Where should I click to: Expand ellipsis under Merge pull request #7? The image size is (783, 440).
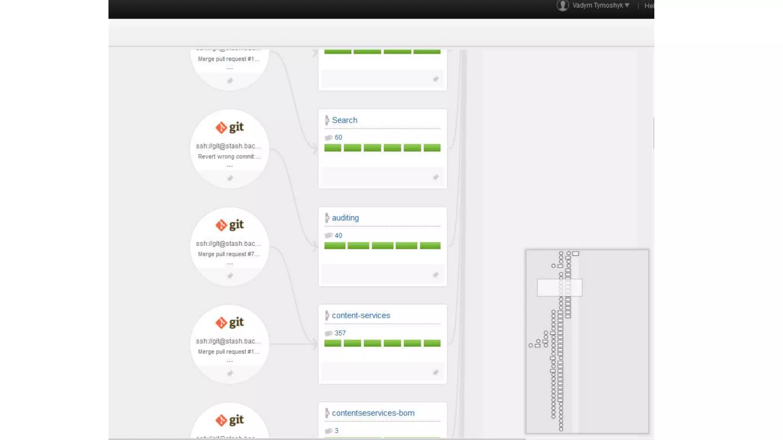tap(230, 264)
